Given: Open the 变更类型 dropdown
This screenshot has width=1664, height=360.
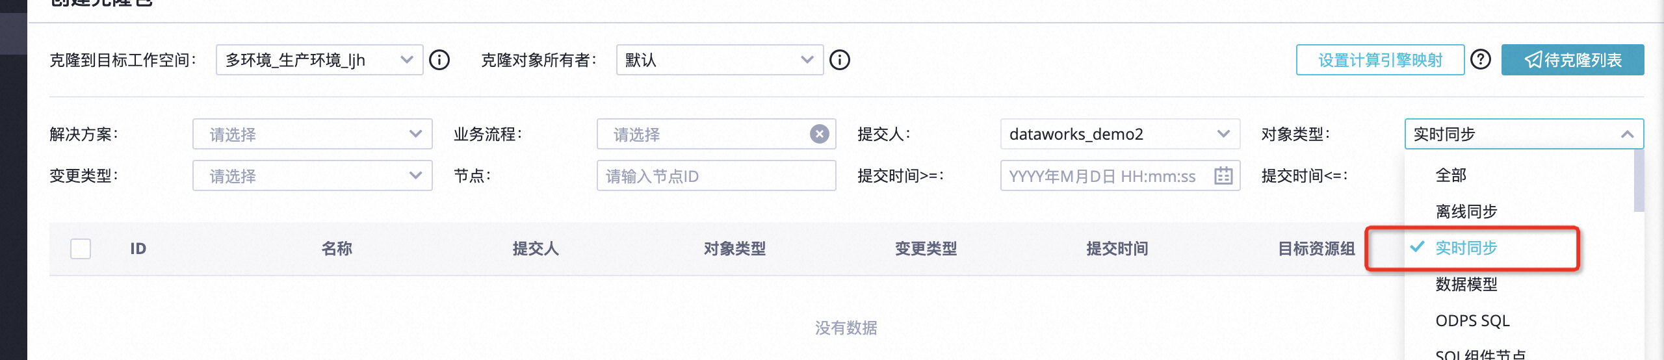Looking at the screenshot, I should tap(313, 175).
